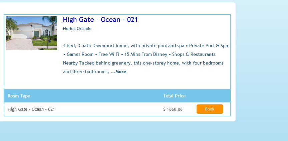This screenshot has height=141, width=288.
Task: Click the "and three bathrooms," text
Action: [86, 72]
